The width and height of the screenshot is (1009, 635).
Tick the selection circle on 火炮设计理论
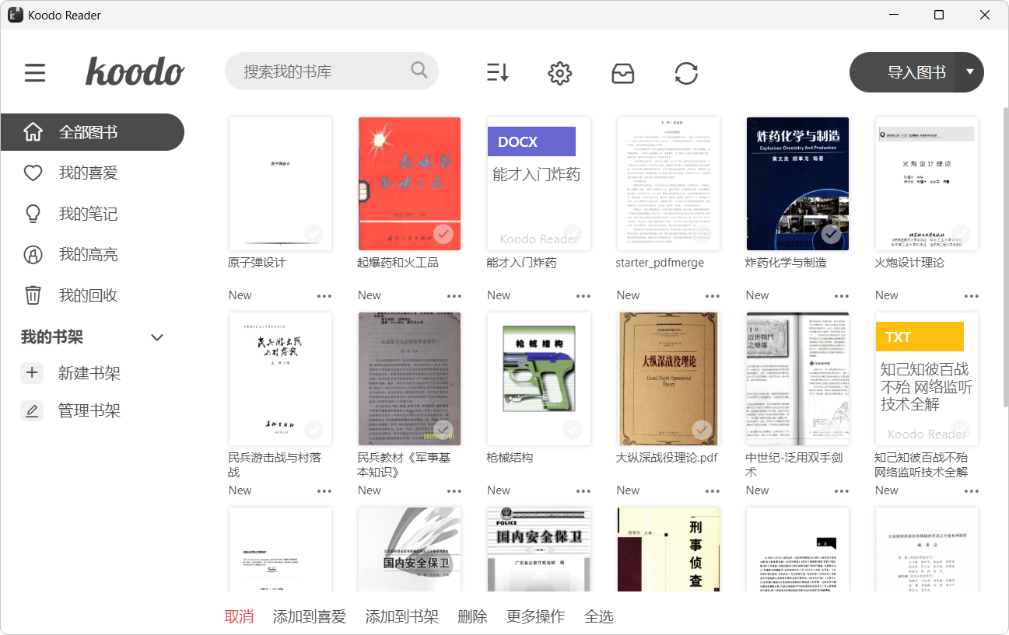pyautogui.click(x=961, y=234)
